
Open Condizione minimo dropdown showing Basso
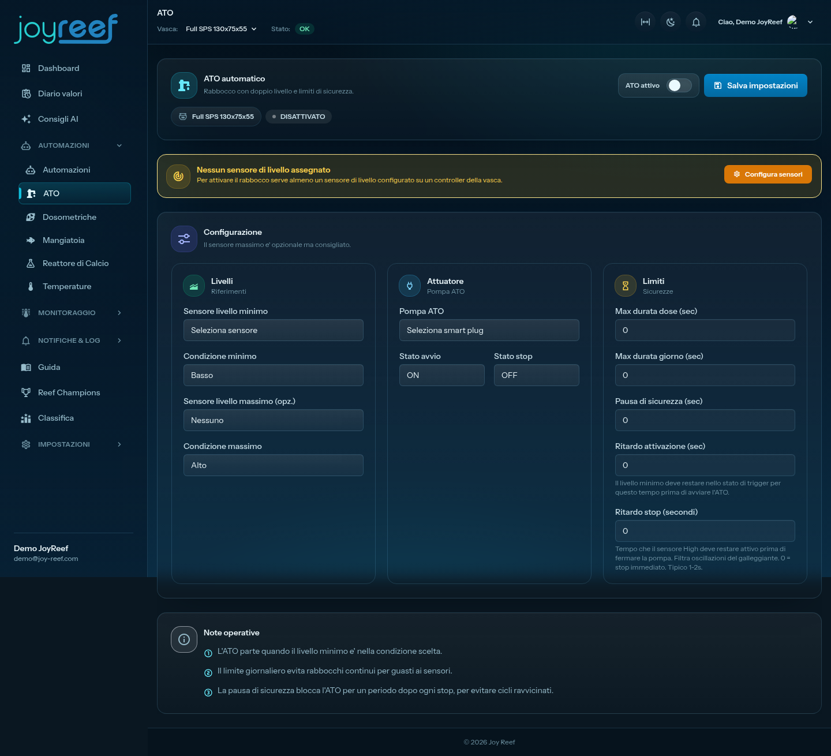point(274,375)
